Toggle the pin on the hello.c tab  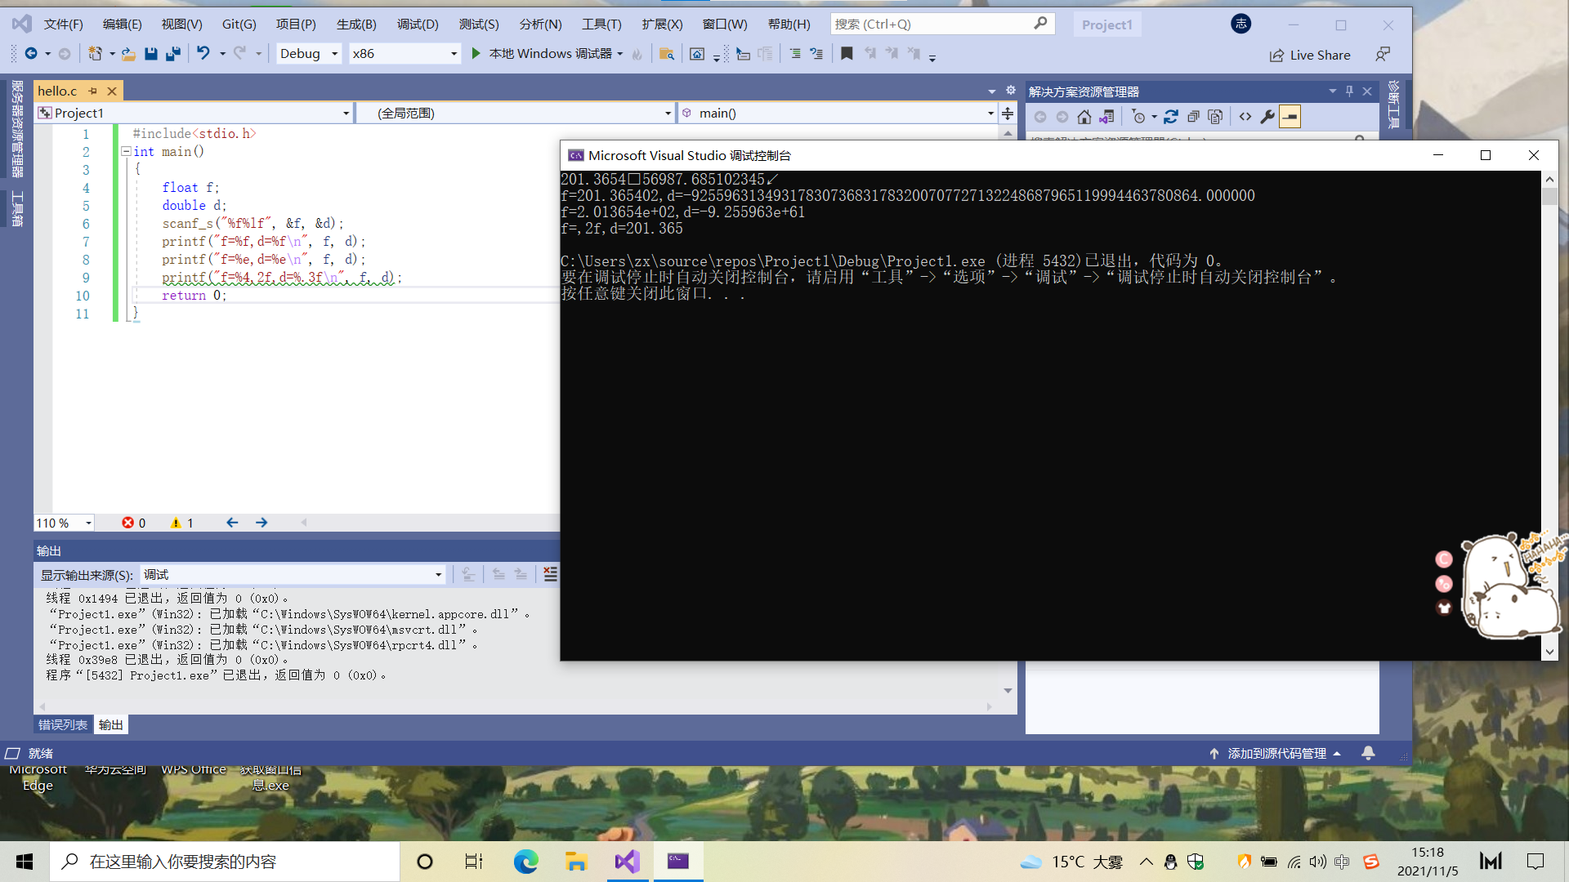[93, 91]
